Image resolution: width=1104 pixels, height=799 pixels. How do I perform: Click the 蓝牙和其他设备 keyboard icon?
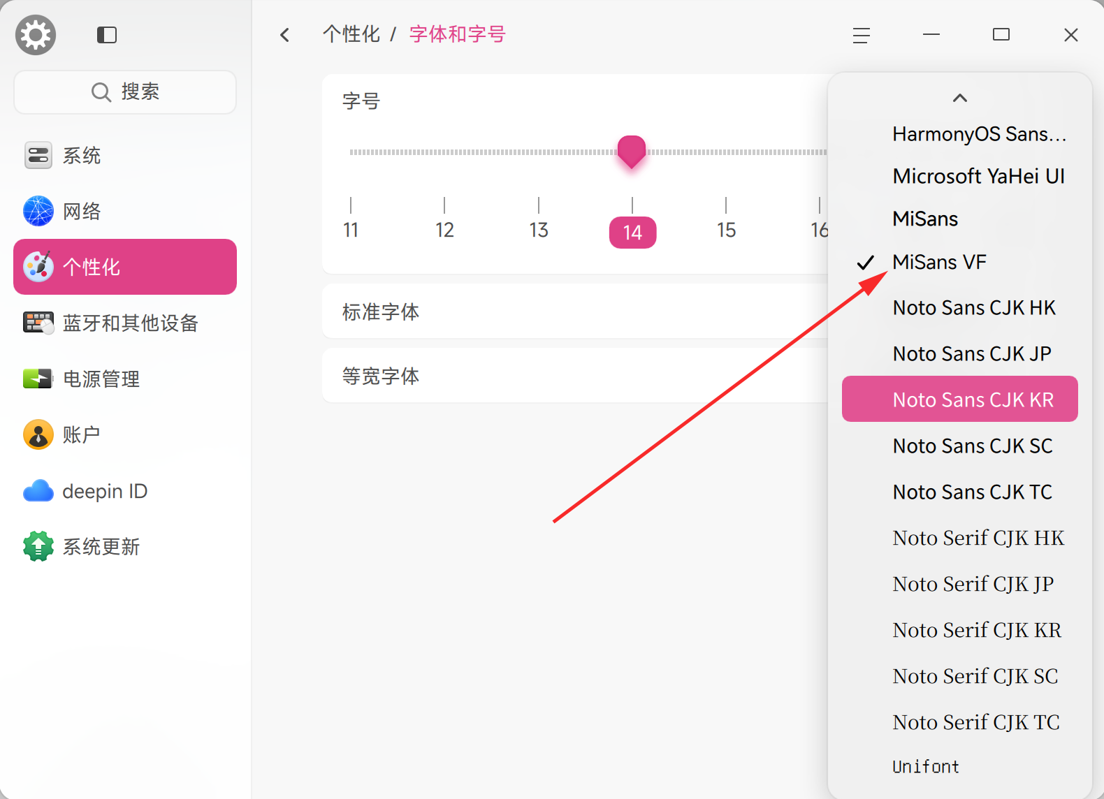38,323
